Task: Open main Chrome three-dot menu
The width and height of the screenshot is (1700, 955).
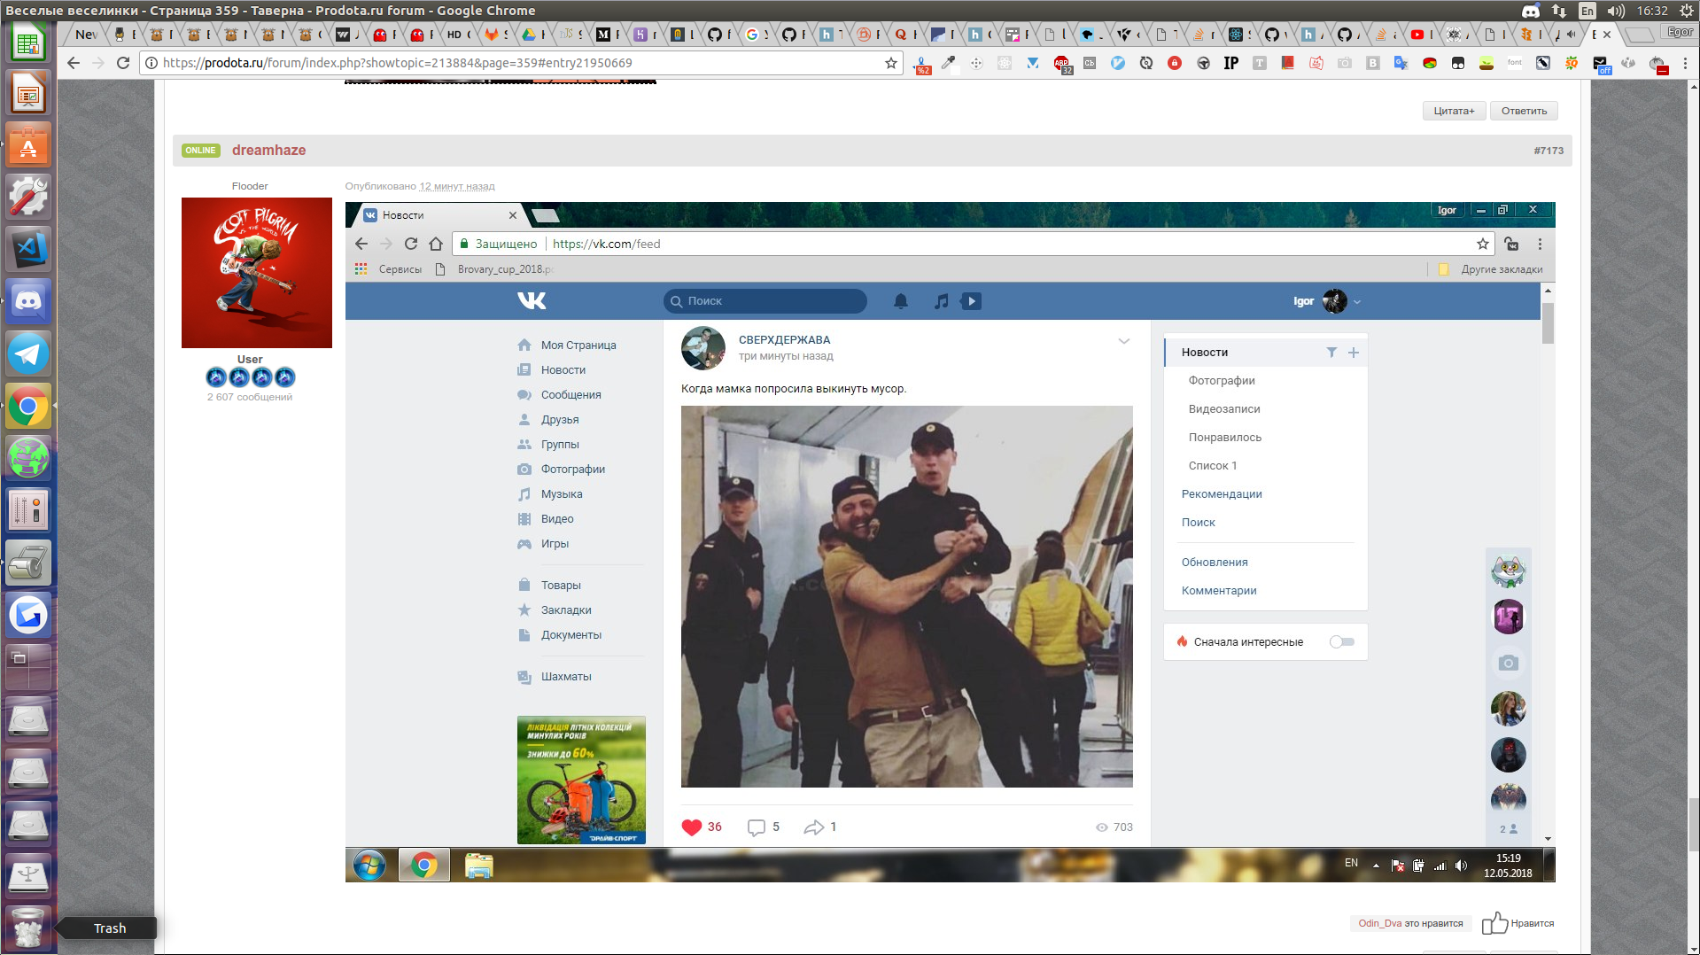Action: (x=1686, y=63)
